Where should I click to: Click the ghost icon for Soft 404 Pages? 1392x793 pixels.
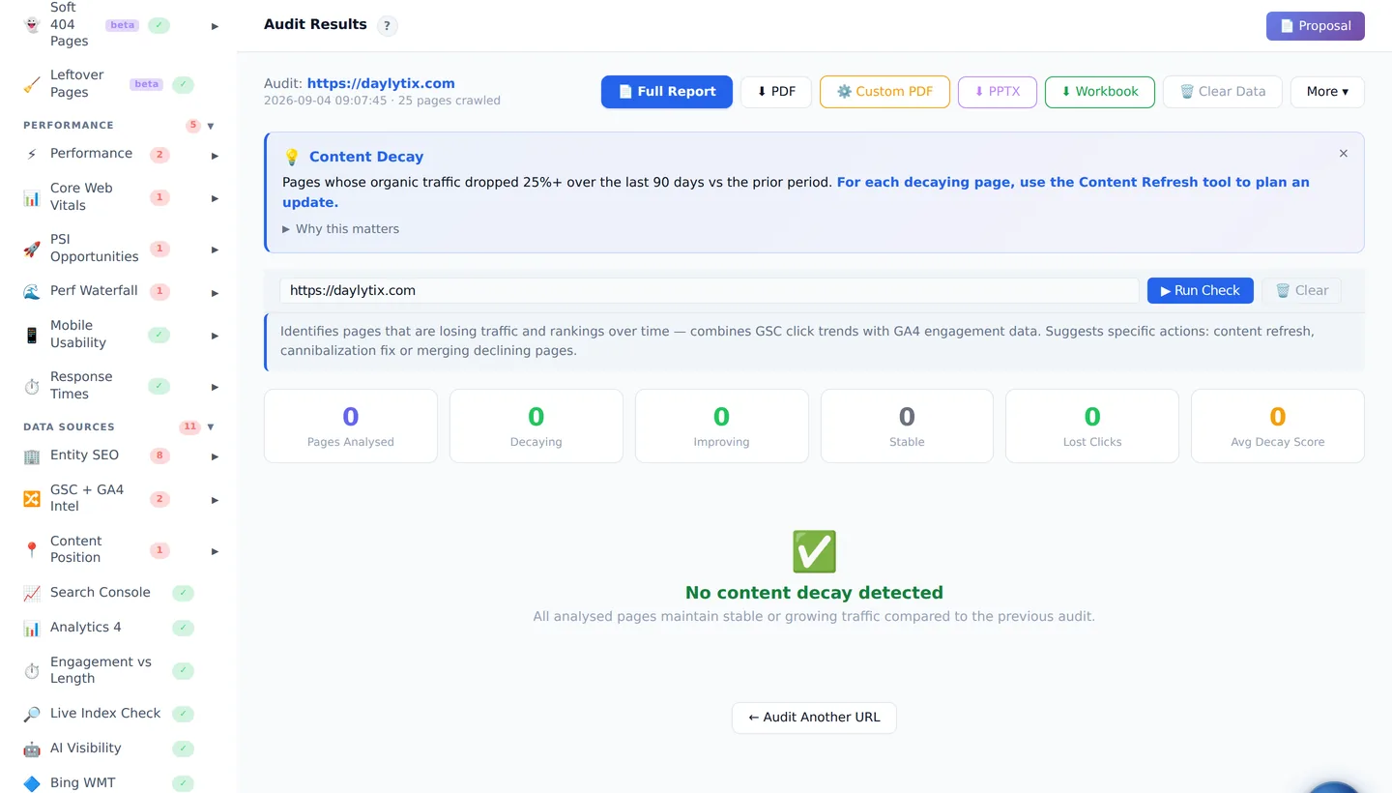click(x=32, y=25)
